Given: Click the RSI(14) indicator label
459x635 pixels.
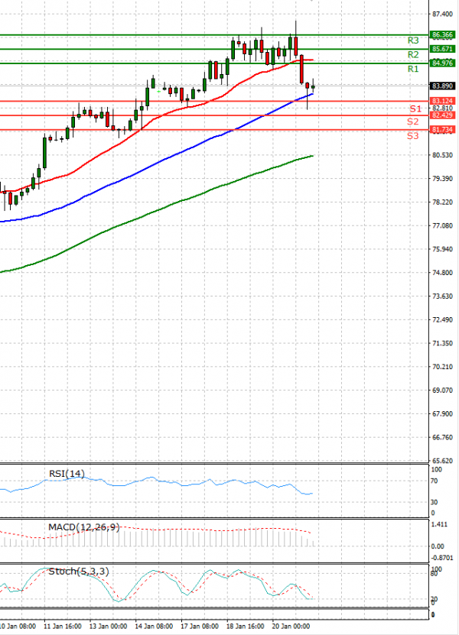Looking at the screenshot, I should 67,474.
